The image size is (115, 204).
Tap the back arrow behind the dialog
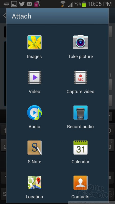coord(4,16)
